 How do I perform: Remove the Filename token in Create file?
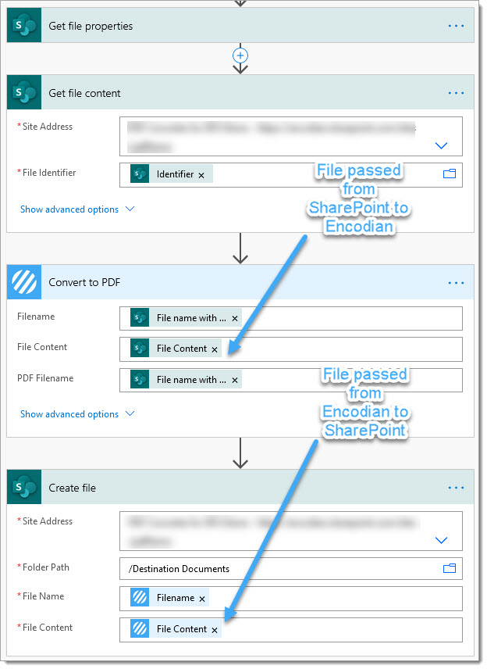coord(202,599)
